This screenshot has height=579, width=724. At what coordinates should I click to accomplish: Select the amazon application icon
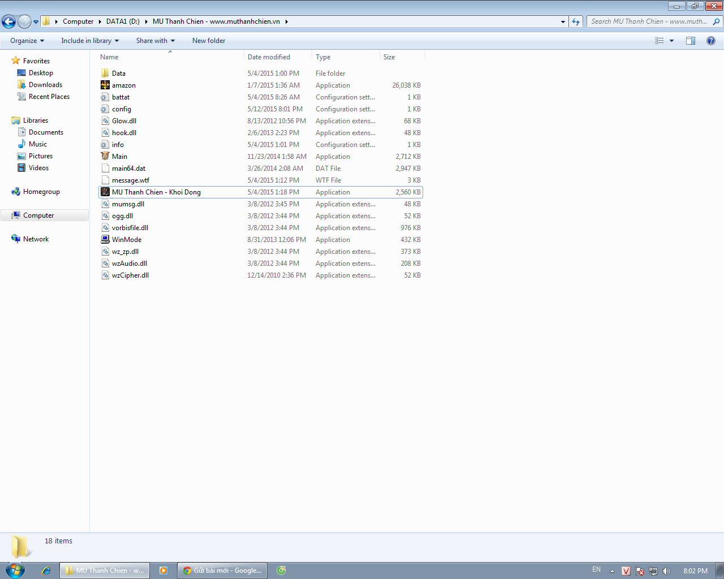point(105,85)
